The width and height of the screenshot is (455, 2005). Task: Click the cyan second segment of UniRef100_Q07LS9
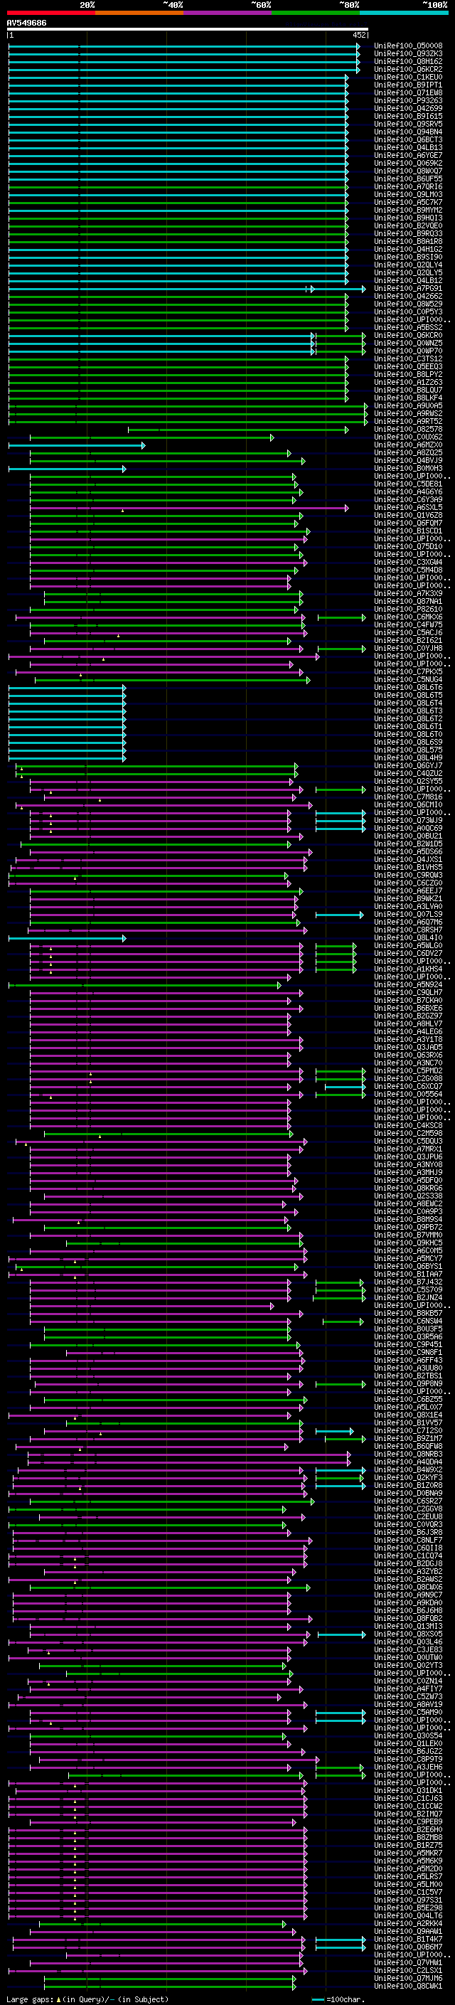pyautogui.click(x=339, y=915)
